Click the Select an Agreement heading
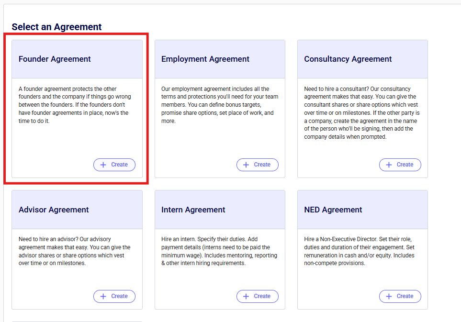 pos(56,27)
